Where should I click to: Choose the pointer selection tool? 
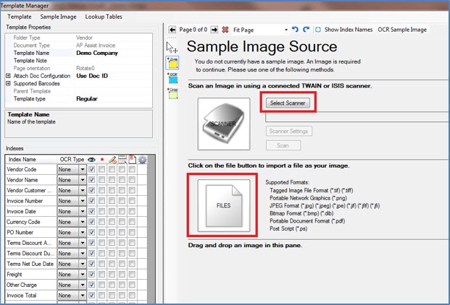click(172, 47)
